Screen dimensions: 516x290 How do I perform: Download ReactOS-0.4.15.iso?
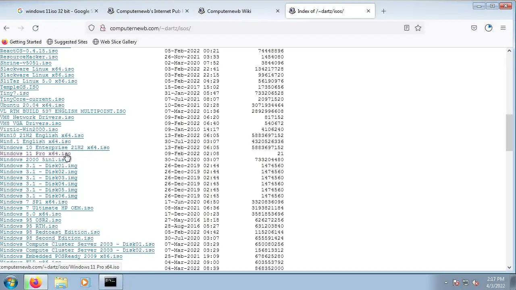(x=29, y=51)
